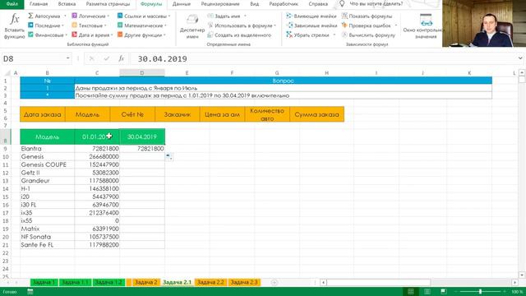Open the Данные ribbon tab
The width and height of the screenshot is (526, 296).
click(182, 4)
